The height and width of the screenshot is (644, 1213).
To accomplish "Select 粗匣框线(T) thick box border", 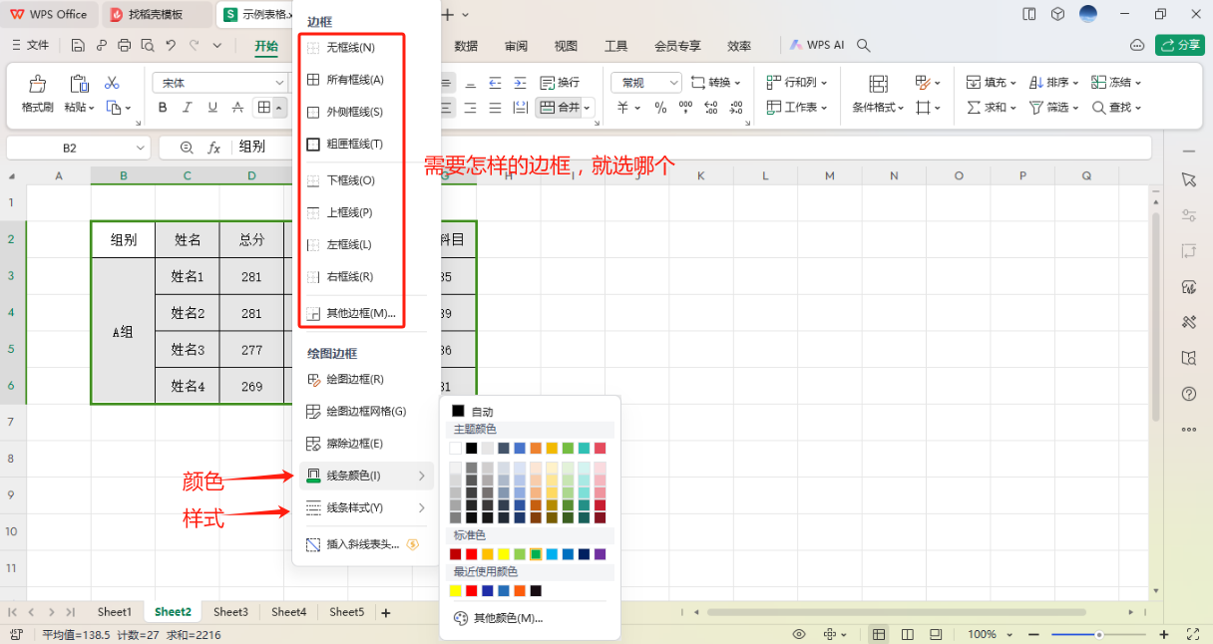I will pyautogui.click(x=354, y=144).
